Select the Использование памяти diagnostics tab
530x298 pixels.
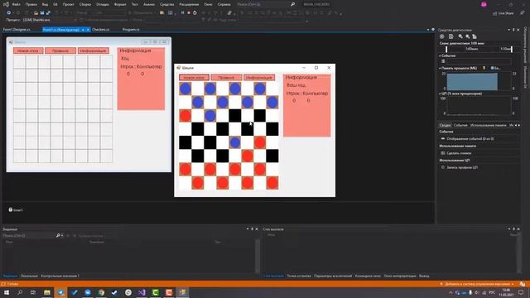(x=489, y=125)
